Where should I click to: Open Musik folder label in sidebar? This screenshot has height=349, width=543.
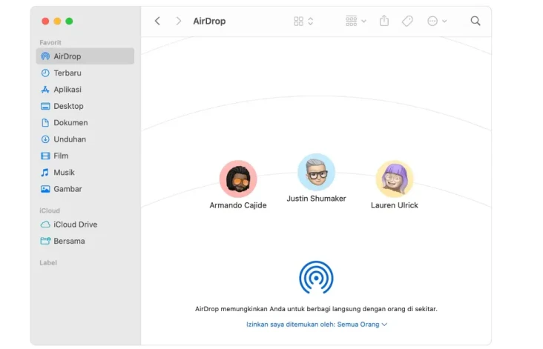[x=64, y=172]
